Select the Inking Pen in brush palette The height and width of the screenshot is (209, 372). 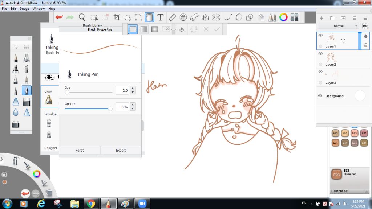click(27, 90)
